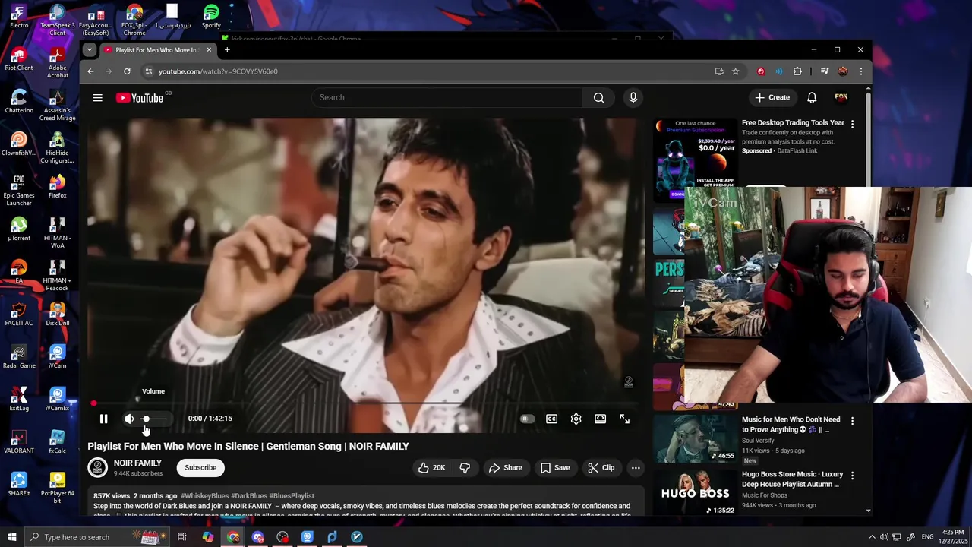972x547 pixels.
Task: Toggle subtitles closed captions
Action: 551,419
